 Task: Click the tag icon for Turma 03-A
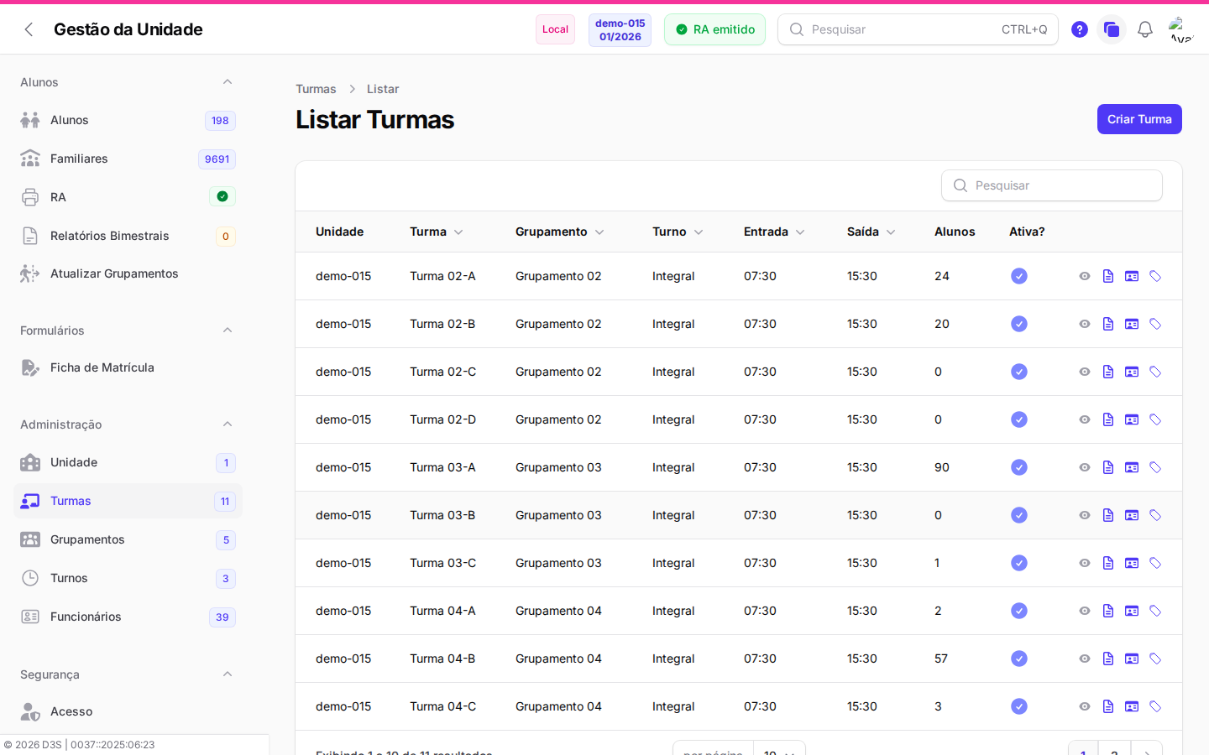coord(1155,467)
